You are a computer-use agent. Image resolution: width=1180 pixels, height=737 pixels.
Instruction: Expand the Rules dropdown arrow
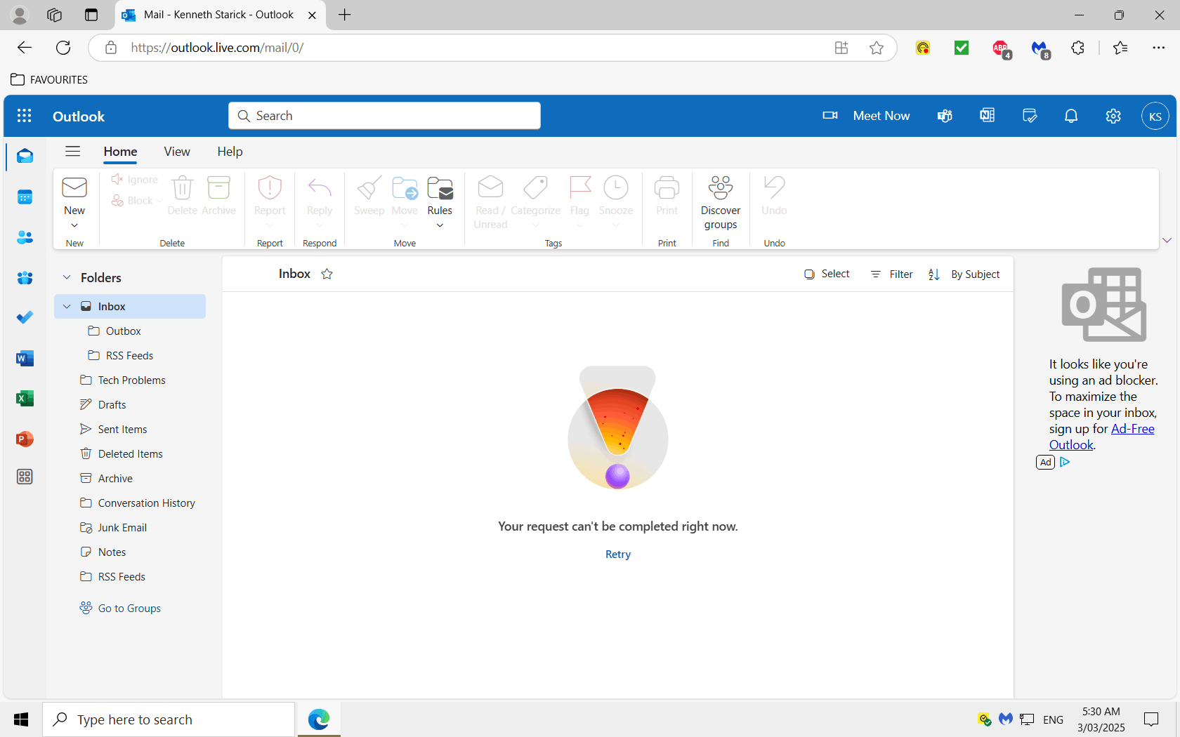pyautogui.click(x=440, y=225)
